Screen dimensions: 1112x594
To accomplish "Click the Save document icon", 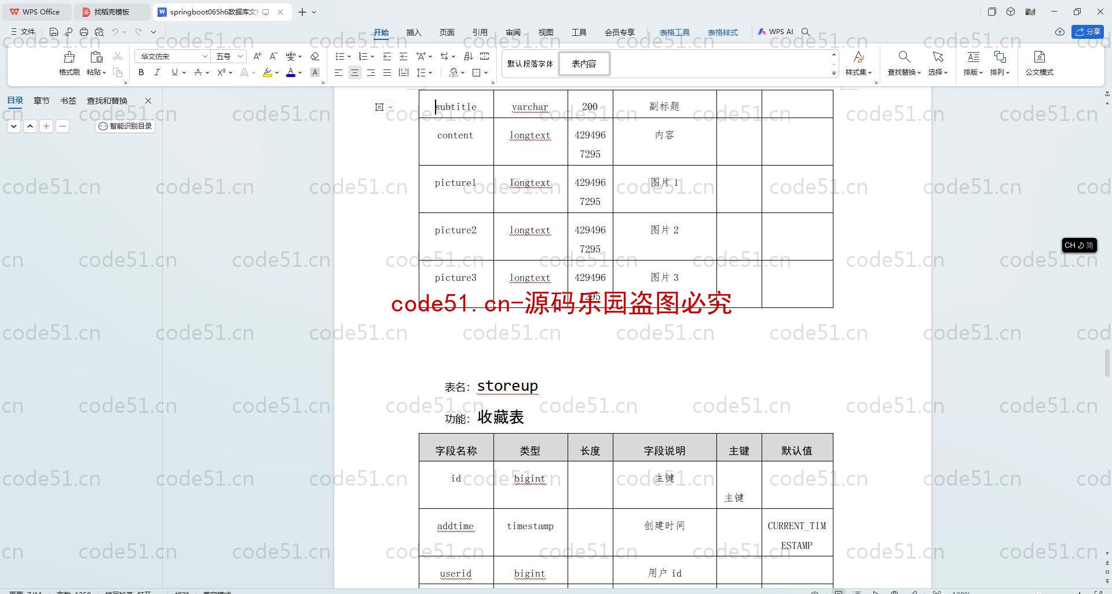I will (x=54, y=32).
